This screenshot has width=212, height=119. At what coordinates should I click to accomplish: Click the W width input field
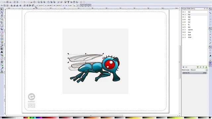point(58,6)
